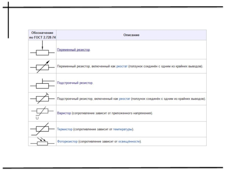Select the photoresistor symbol with arrows
Screen dimensions: 235x176
click(42, 141)
